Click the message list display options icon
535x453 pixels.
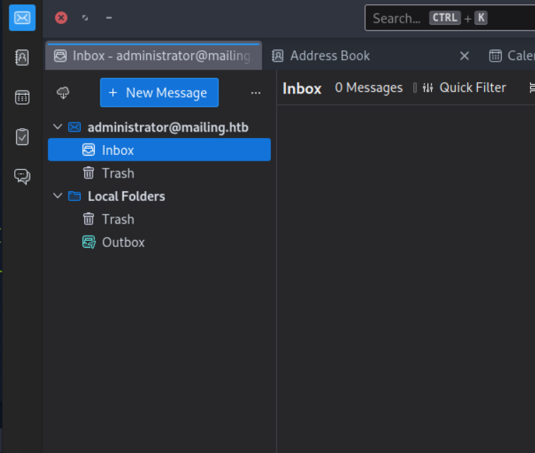point(531,88)
